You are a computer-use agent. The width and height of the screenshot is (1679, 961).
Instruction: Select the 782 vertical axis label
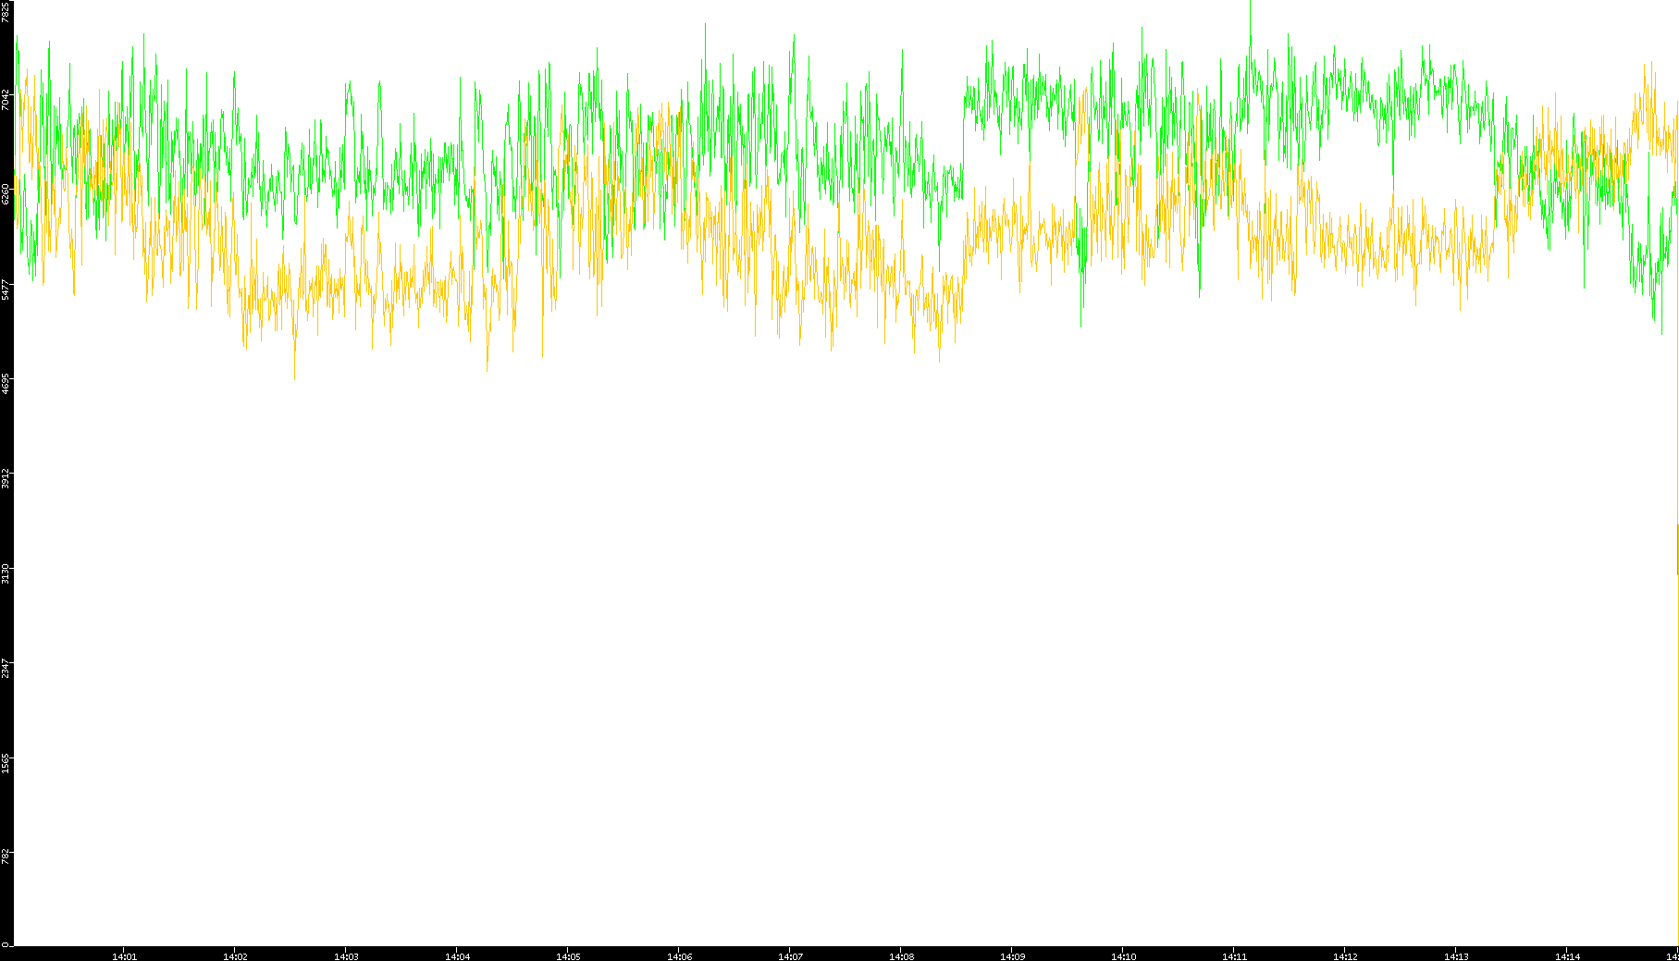[6, 855]
